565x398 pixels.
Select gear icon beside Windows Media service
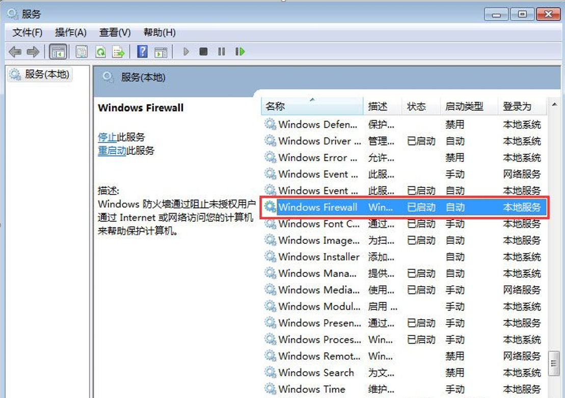(270, 290)
